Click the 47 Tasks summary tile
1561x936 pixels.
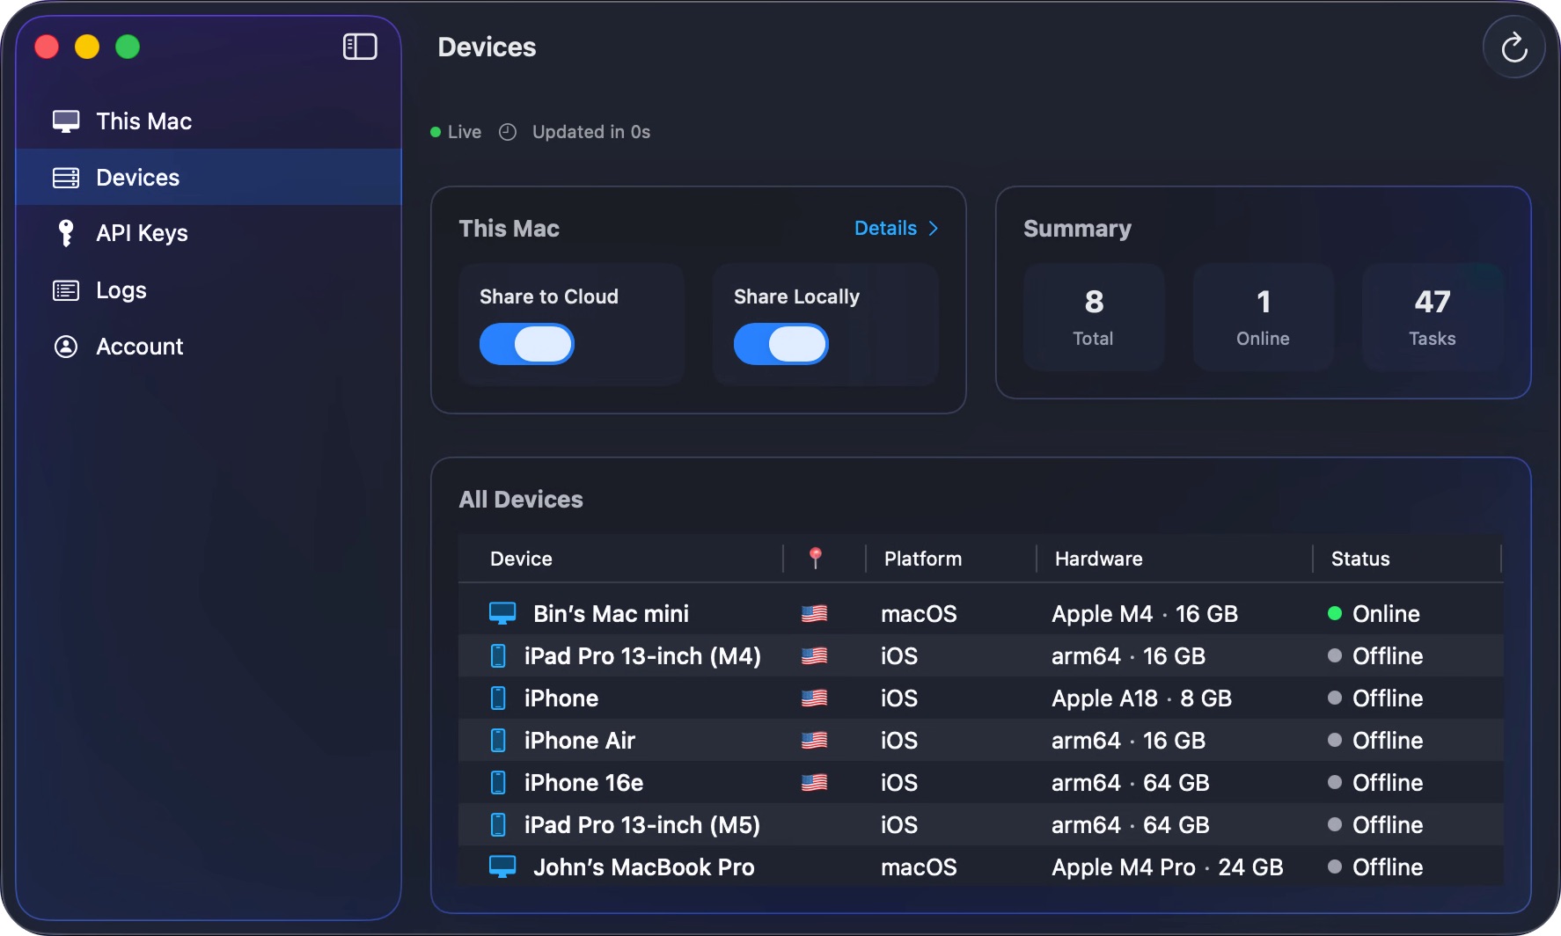click(1432, 317)
